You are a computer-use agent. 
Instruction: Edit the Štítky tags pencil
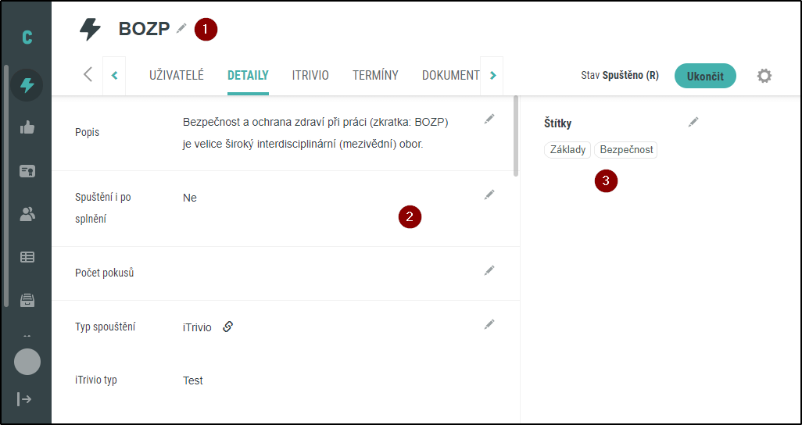click(x=693, y=122)
